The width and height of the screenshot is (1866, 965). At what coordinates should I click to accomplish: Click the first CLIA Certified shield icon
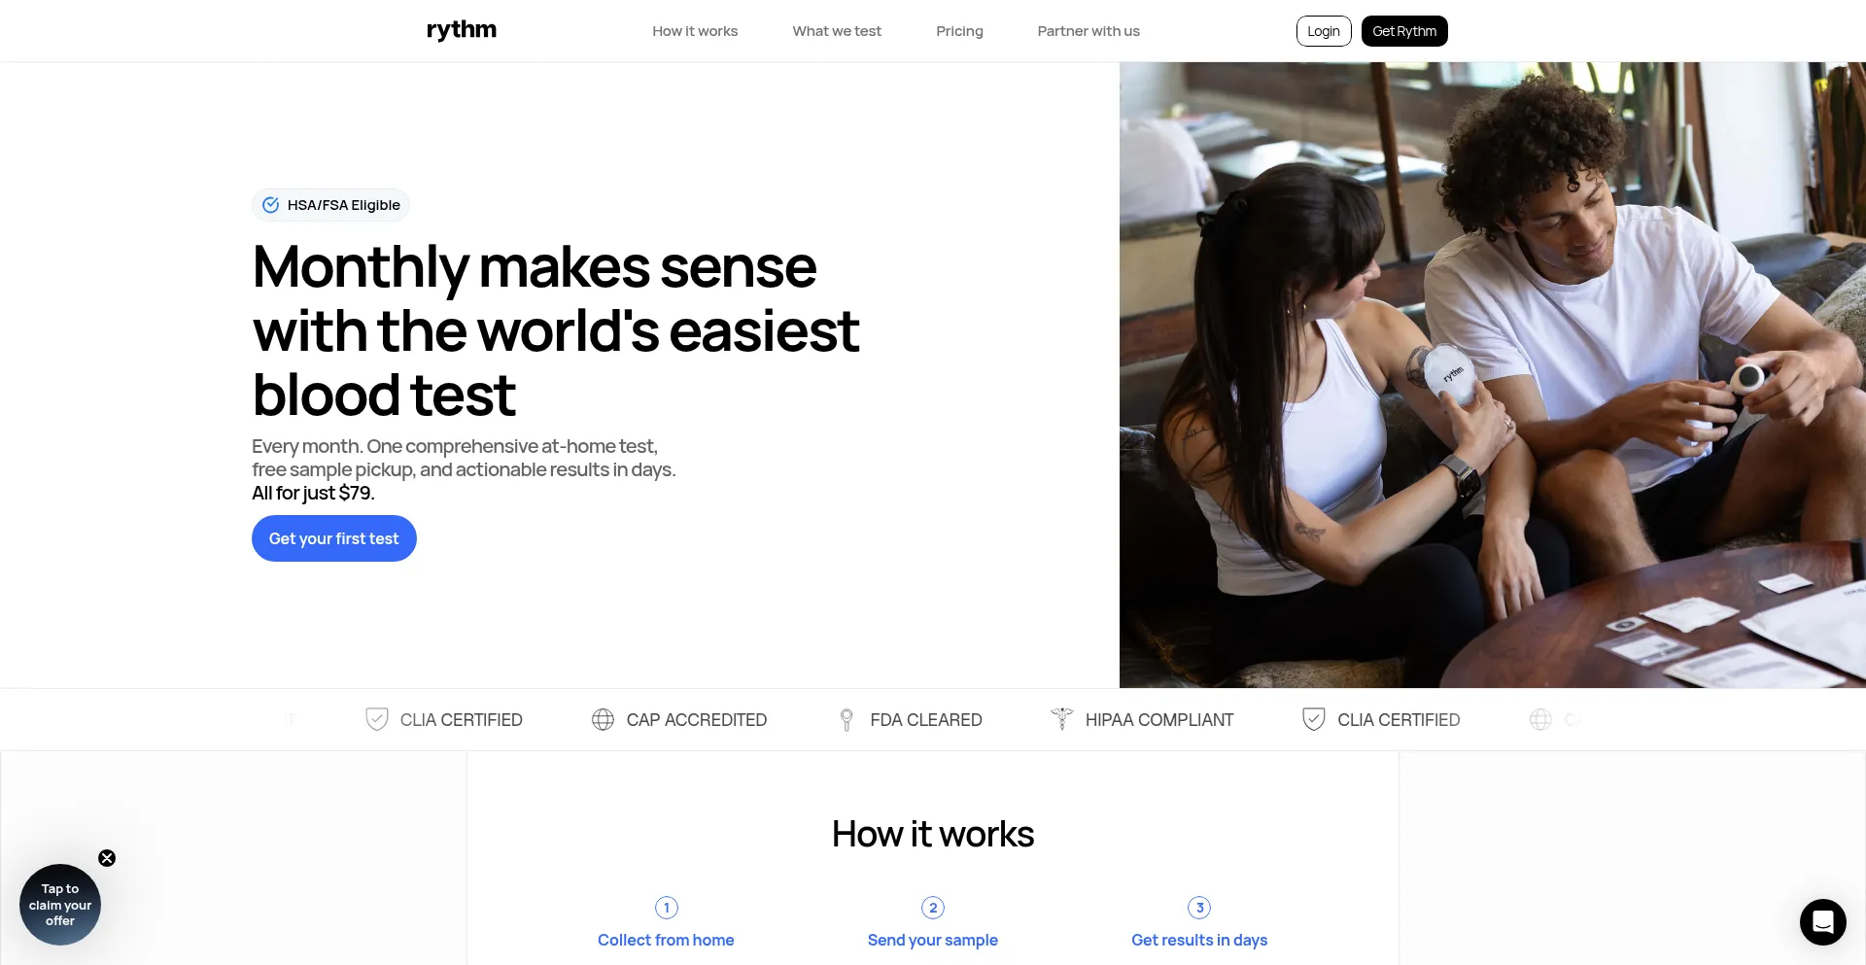click(377, 719)
